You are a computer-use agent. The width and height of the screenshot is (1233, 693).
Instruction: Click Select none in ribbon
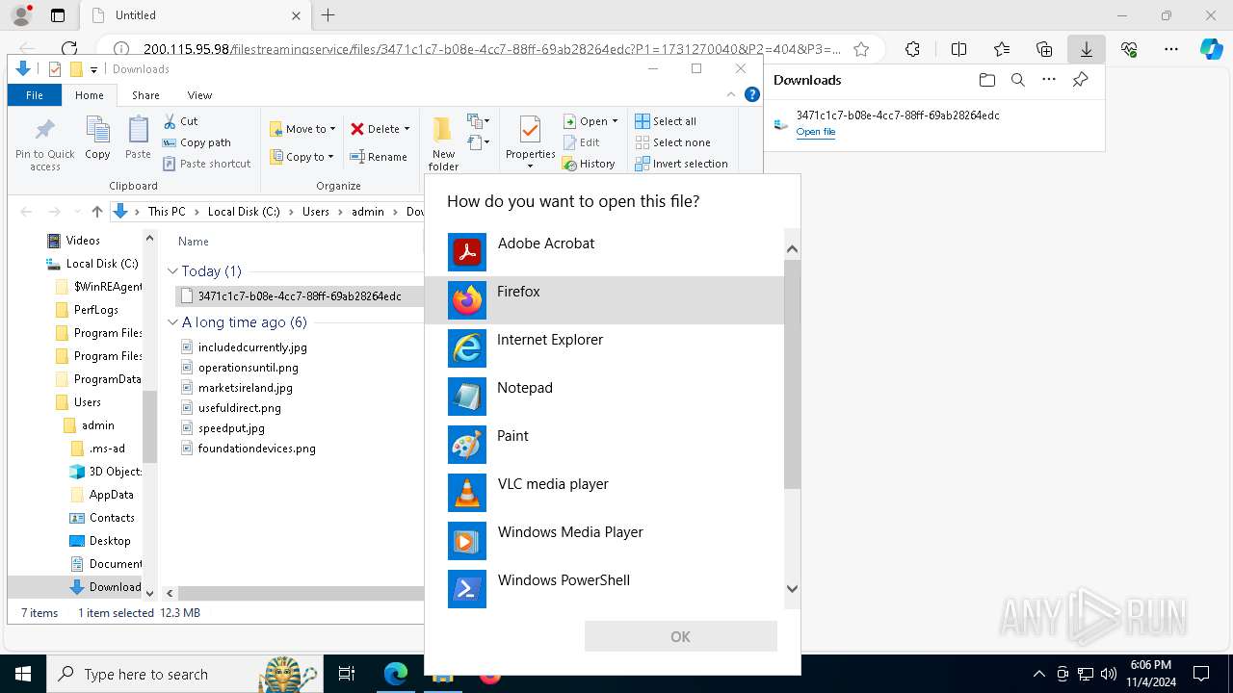coord(672,142)
